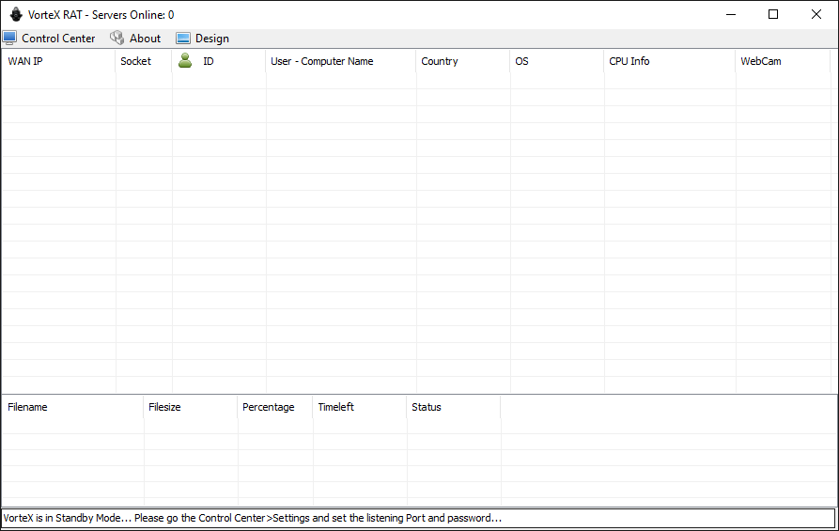The width and height of the screenshot is (839, 531).
Task: Click the icon next to About
Action: 117,39
